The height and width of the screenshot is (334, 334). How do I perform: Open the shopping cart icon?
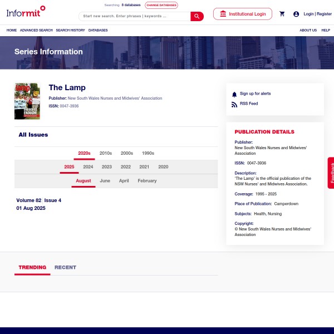(282, 14)
